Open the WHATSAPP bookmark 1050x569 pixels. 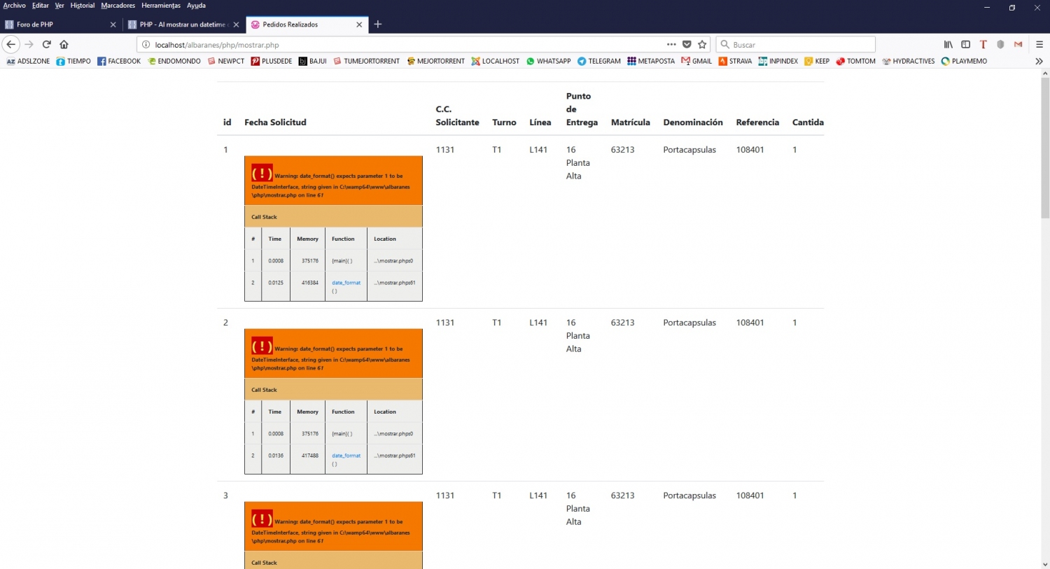(x=549, y=61)
